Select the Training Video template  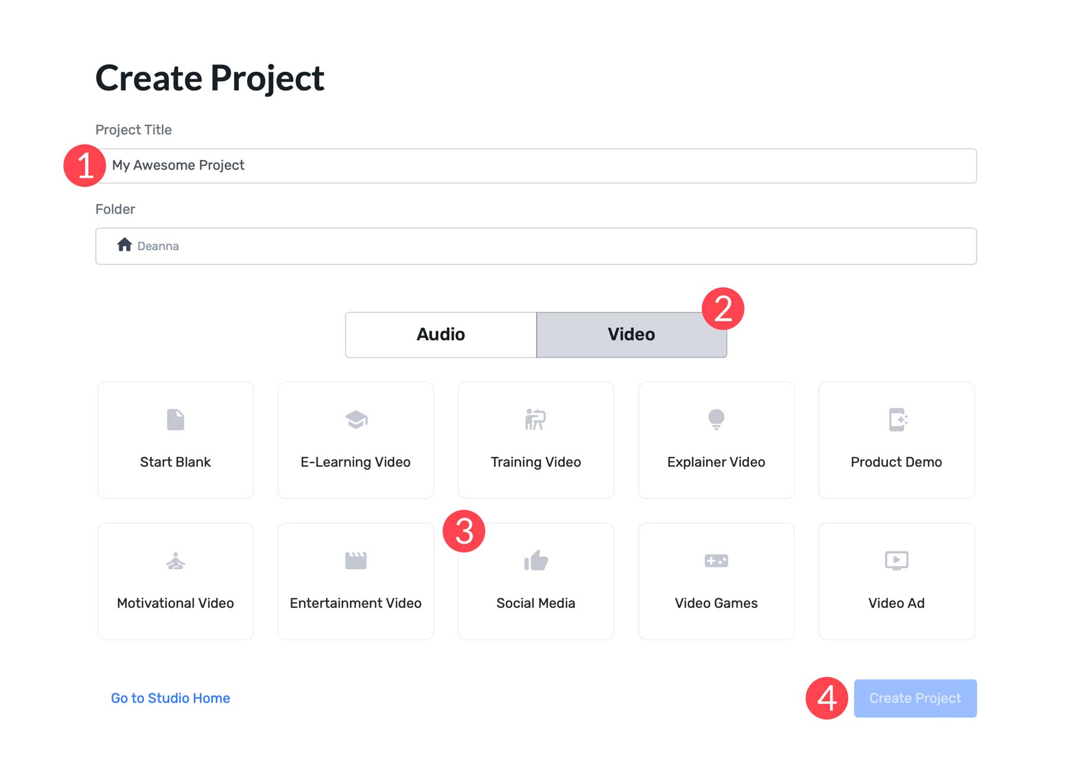(535, 440)
